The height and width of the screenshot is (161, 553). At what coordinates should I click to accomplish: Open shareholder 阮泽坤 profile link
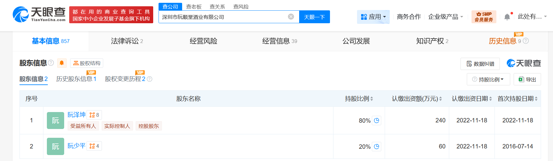[x=76, y=115]
